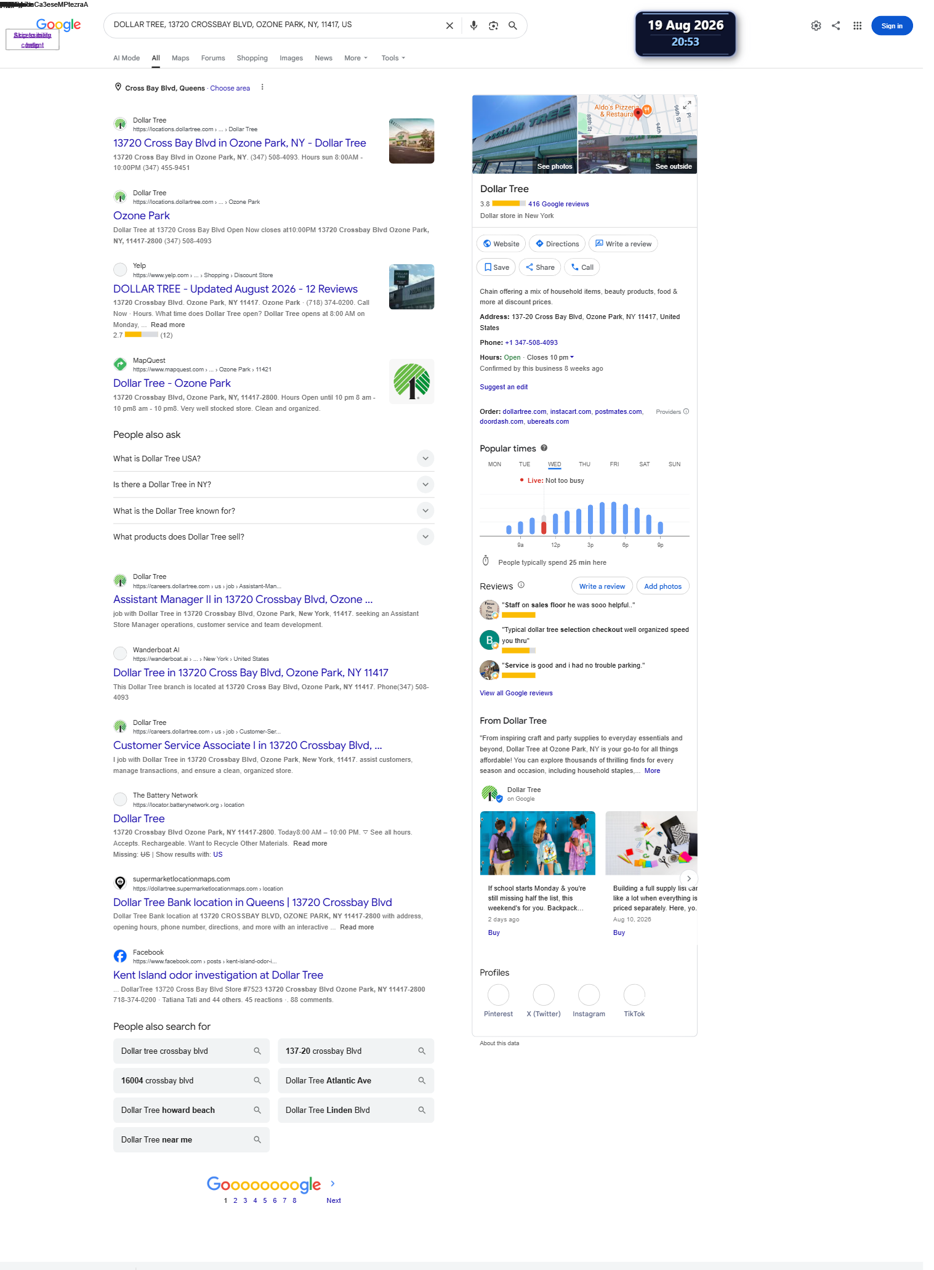Image resolution: width=934 pixels, height=1270 pixels.
Task: Click next arrow on Dollar Tree posts carousel
Action: 689,878
